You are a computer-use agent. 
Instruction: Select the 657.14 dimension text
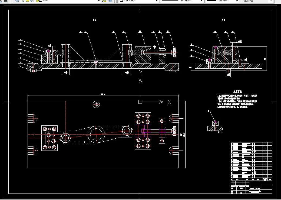point(103,94)
